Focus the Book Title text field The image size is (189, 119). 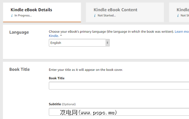click(x=118, y=86)
